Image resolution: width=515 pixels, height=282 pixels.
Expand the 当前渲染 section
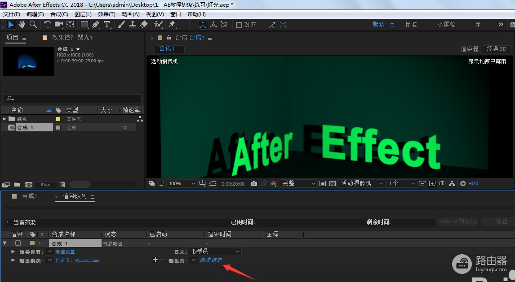click(7, 222)
